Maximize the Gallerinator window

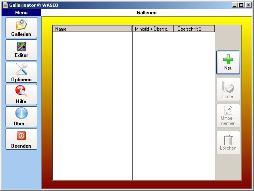tap(241, 5)
